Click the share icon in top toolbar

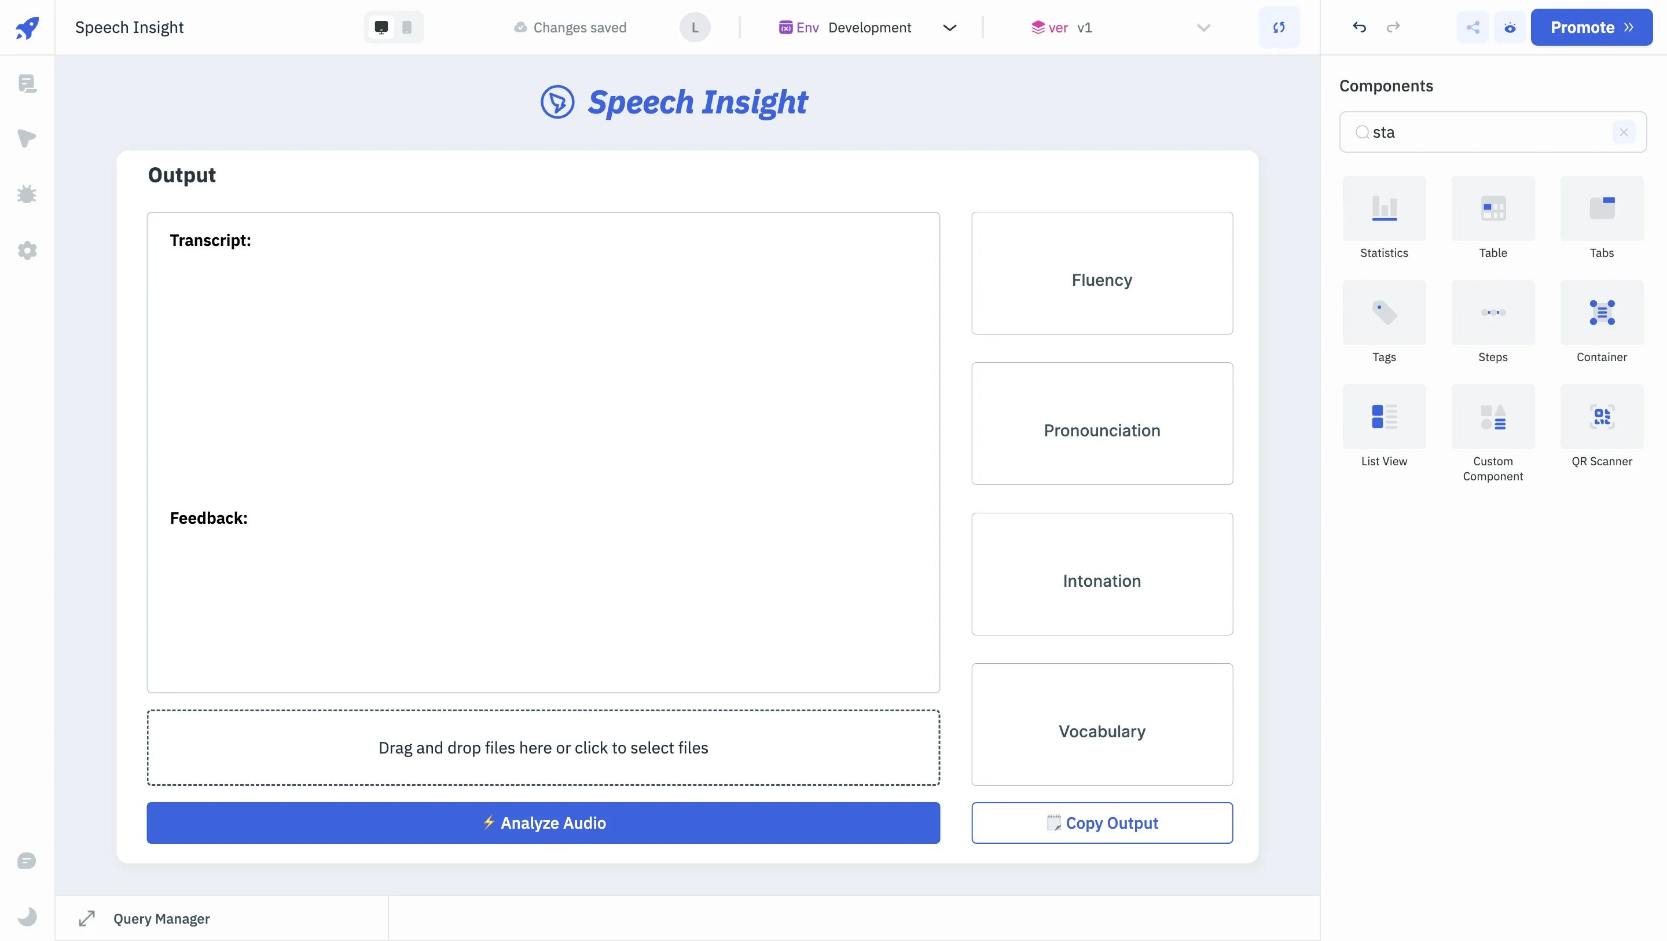point(1473,27)
